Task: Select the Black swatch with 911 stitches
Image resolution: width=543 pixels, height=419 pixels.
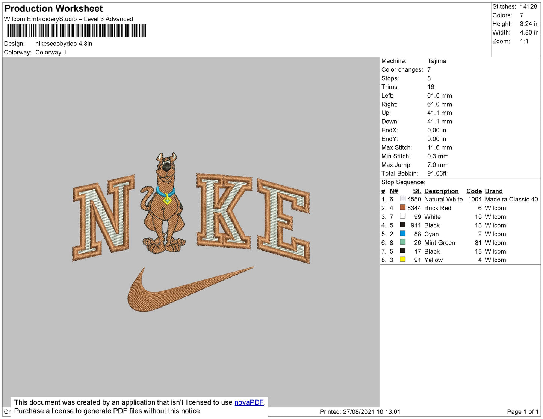Action: click(x=402, y=225)
